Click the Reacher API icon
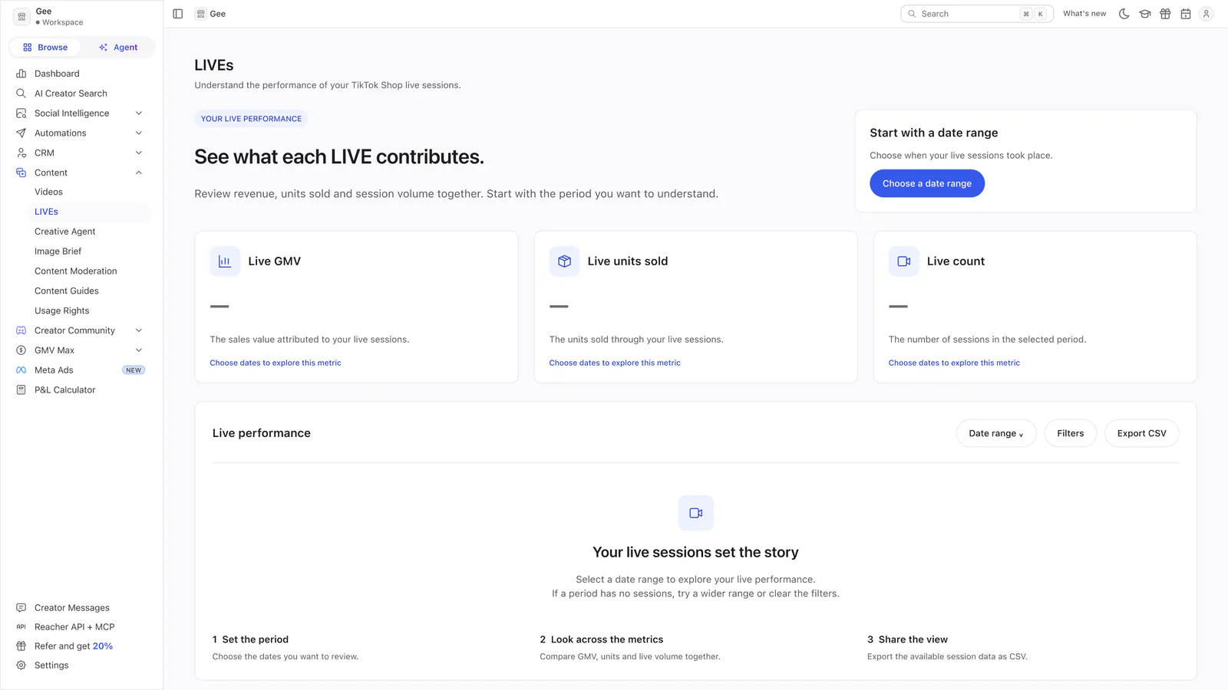The image size is (1228, 690). click(21, 627)
